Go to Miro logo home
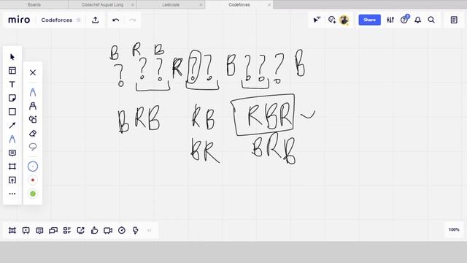This screenshot has width=467, height=263. click(x=19, y=20)
